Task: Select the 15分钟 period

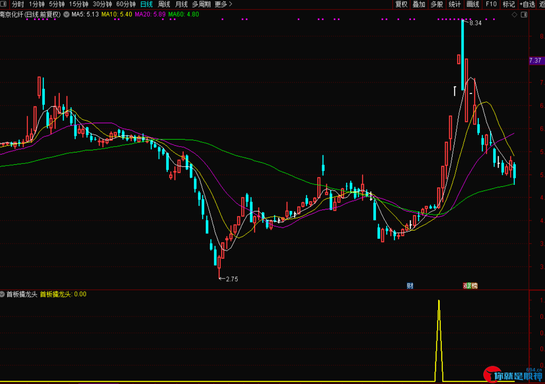Action: pos(79,4)
